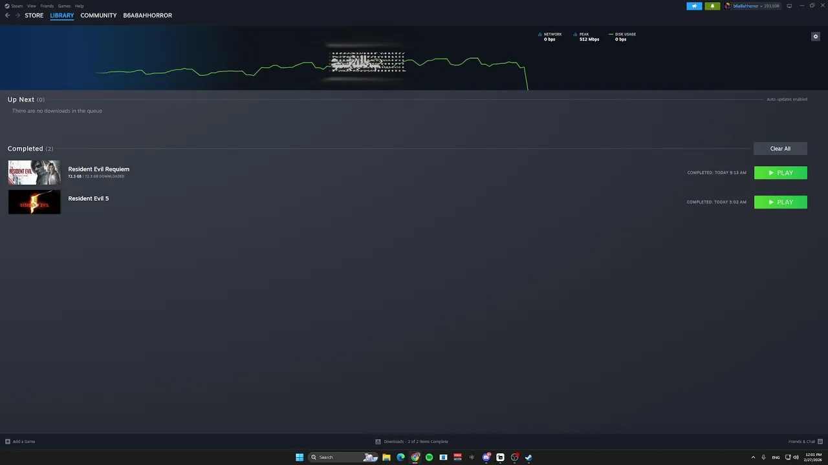
Task: Switch to the LIBRARY tab
Action: coord(62,15)
